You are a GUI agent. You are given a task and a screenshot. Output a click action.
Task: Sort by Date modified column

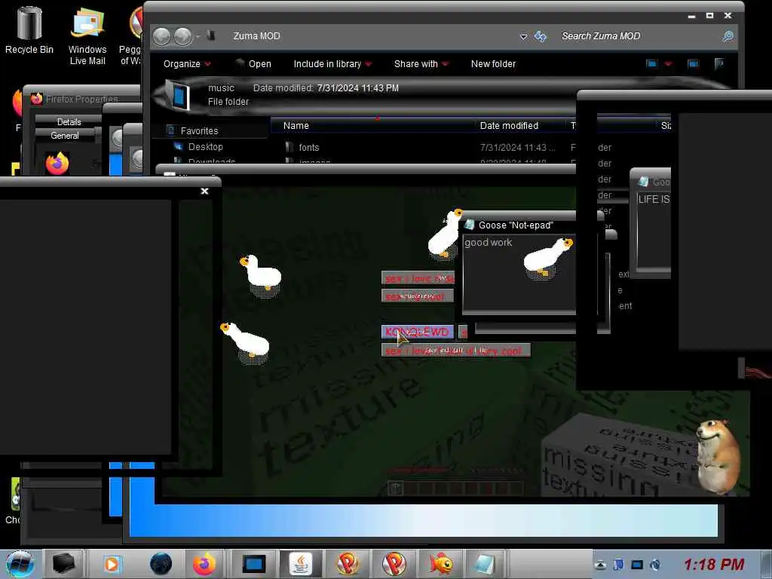(521, 126)
